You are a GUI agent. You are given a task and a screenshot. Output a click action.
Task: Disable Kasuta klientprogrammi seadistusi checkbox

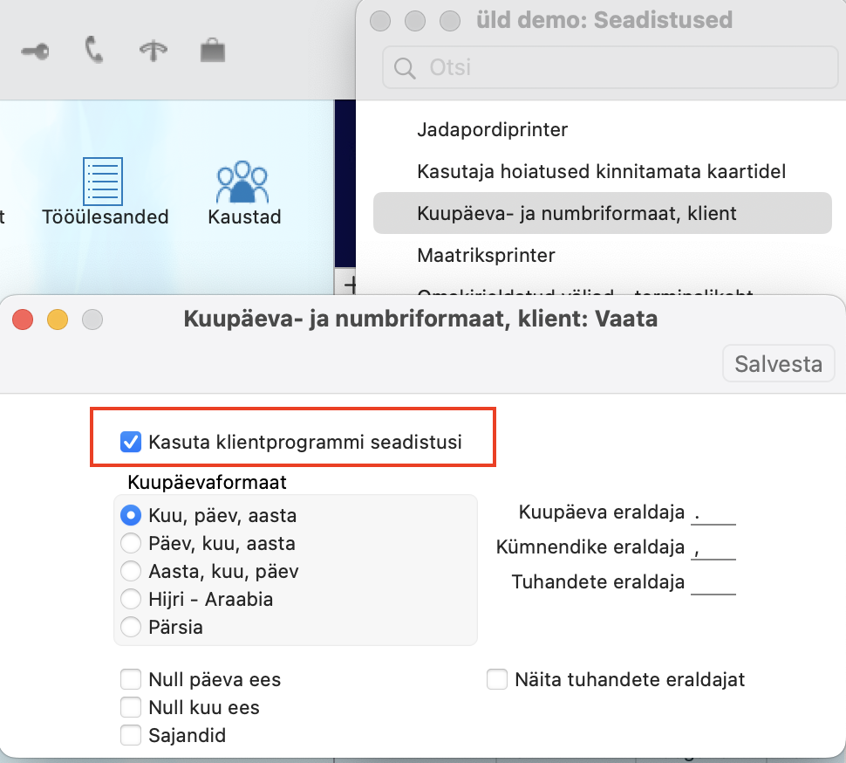pyautogui.click(x=131, y=442)
